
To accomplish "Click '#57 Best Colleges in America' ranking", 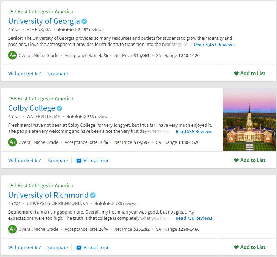I will 41,12.
